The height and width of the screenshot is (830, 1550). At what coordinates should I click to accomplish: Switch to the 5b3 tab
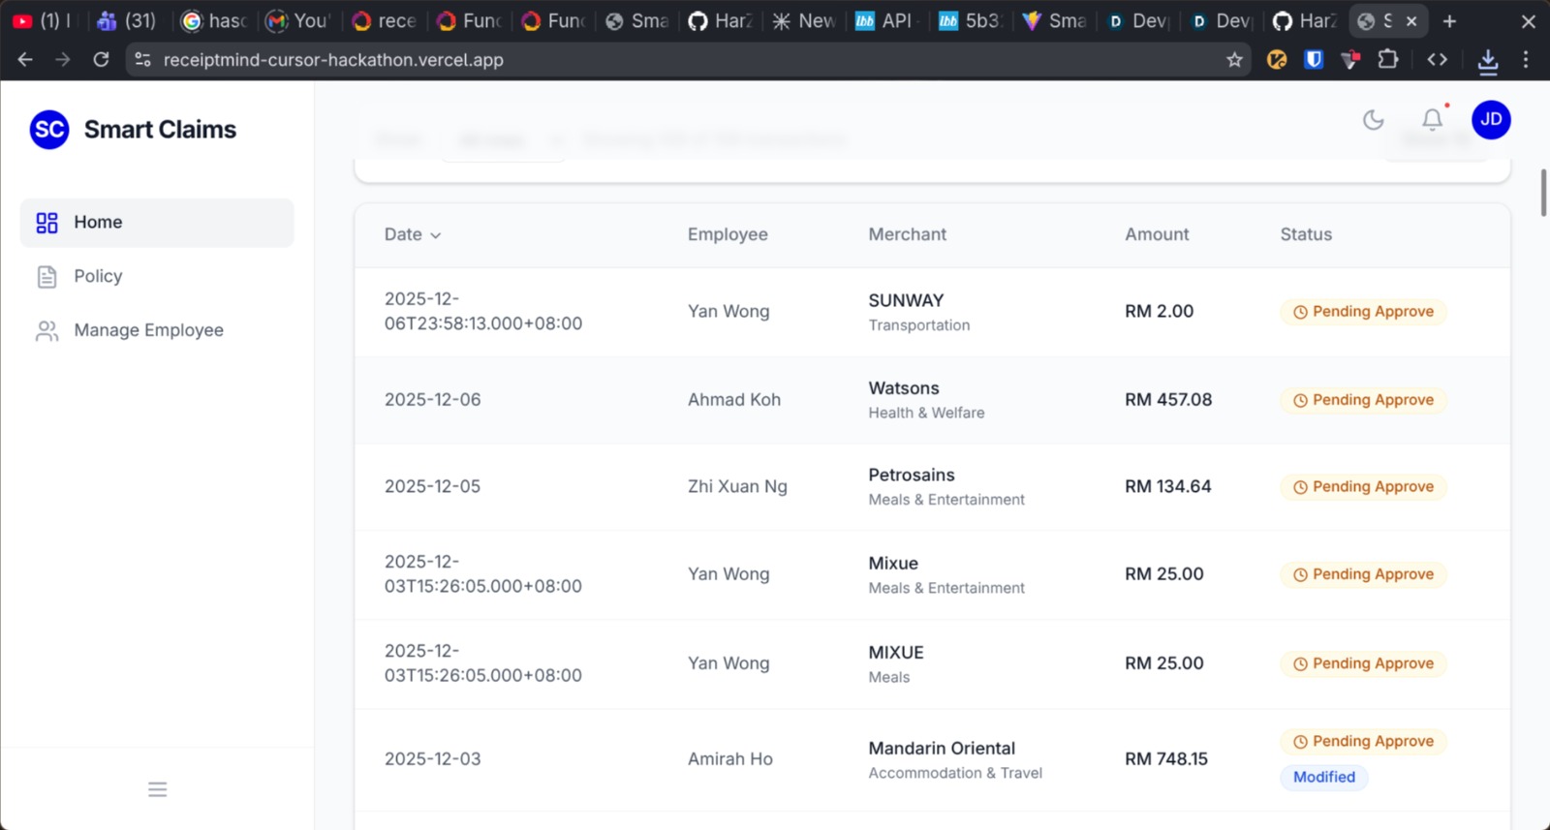(x=970, y=21)
